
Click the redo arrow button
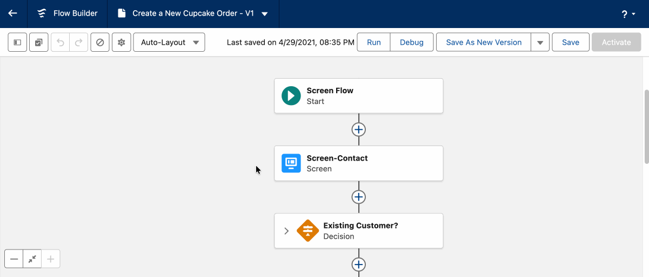pos(78,43)
